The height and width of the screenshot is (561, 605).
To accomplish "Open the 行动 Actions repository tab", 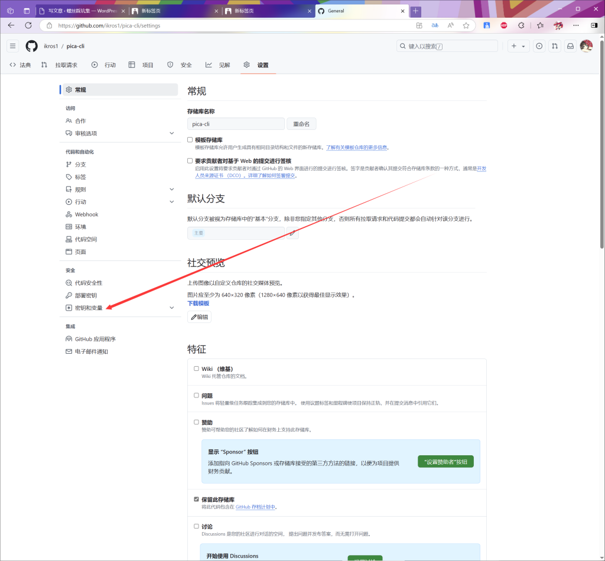I will [x=103, y=65].
